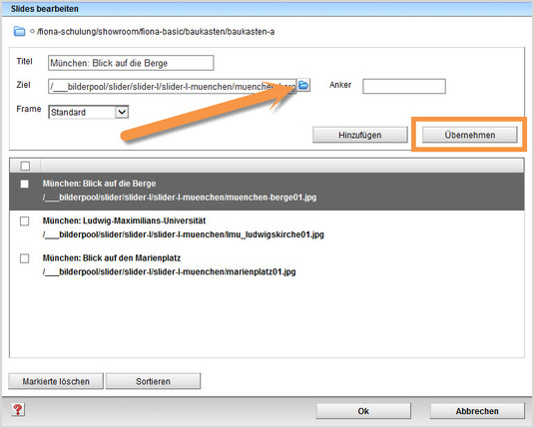Toggle the select-all checkbox in list header
This screenshot has height=428, width=534.
tap(25, 166)
